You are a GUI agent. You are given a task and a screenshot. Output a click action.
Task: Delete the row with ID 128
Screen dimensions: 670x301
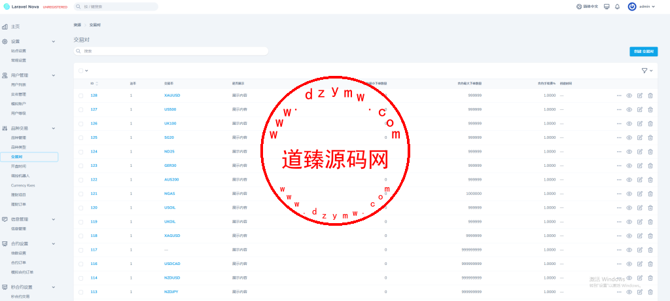coord(650,96)
